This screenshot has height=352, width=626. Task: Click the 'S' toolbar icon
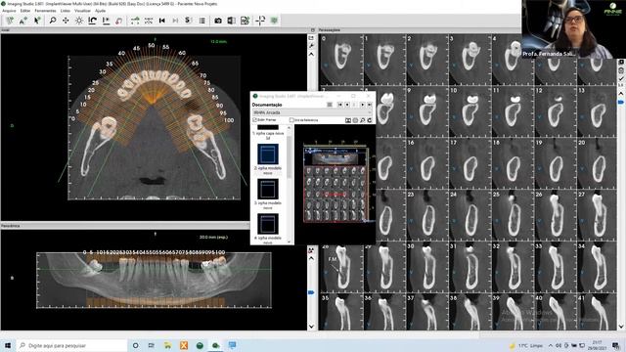pyautogui.click(x=188, y=21)
